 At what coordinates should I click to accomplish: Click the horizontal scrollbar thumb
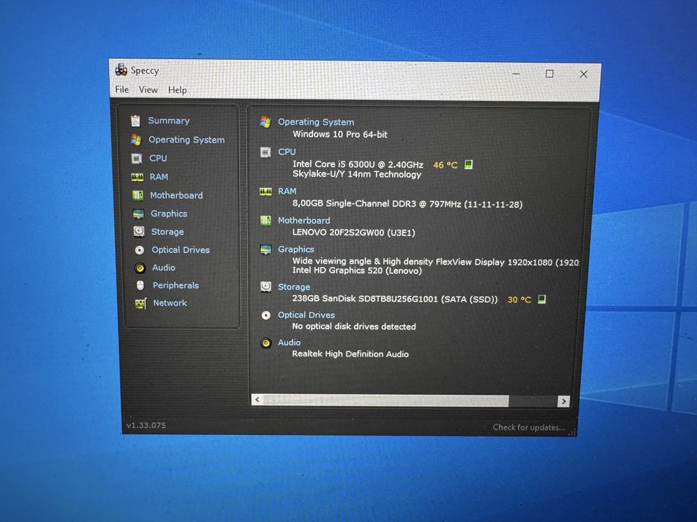click(x=386, y=400)
